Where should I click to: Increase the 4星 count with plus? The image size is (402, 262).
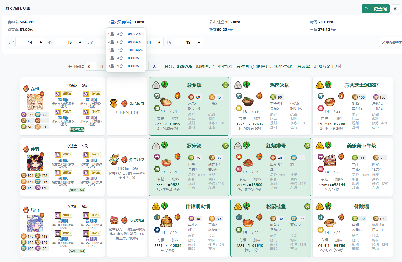coord(80,42)
